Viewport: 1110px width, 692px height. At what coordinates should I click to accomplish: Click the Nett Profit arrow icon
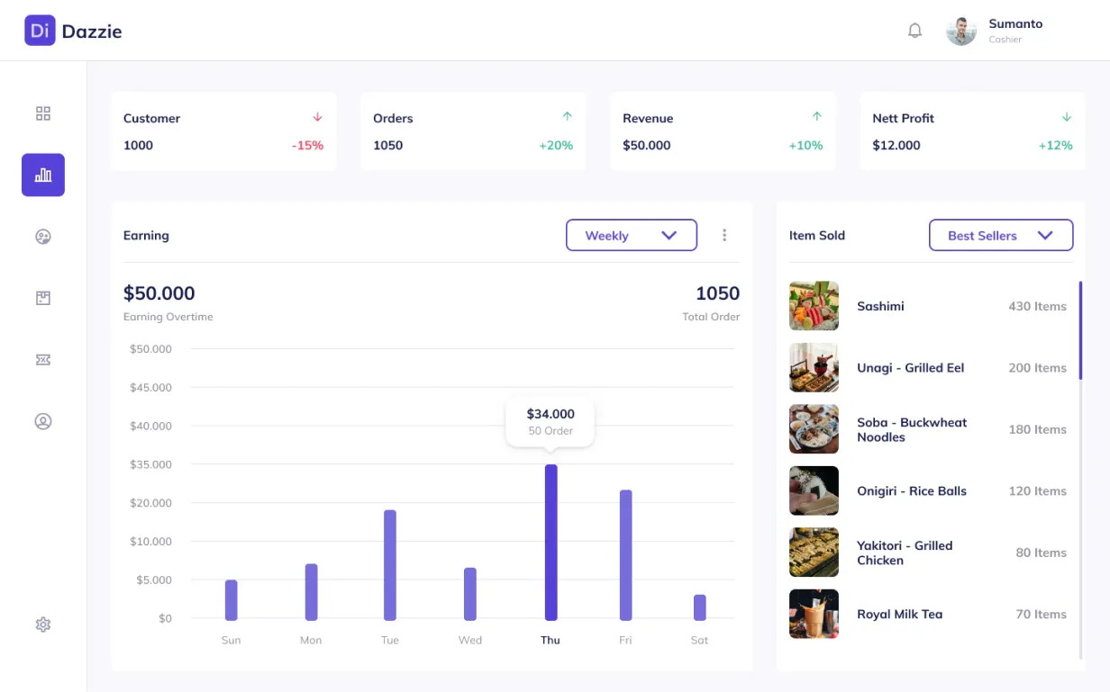tap(1067, 117)
